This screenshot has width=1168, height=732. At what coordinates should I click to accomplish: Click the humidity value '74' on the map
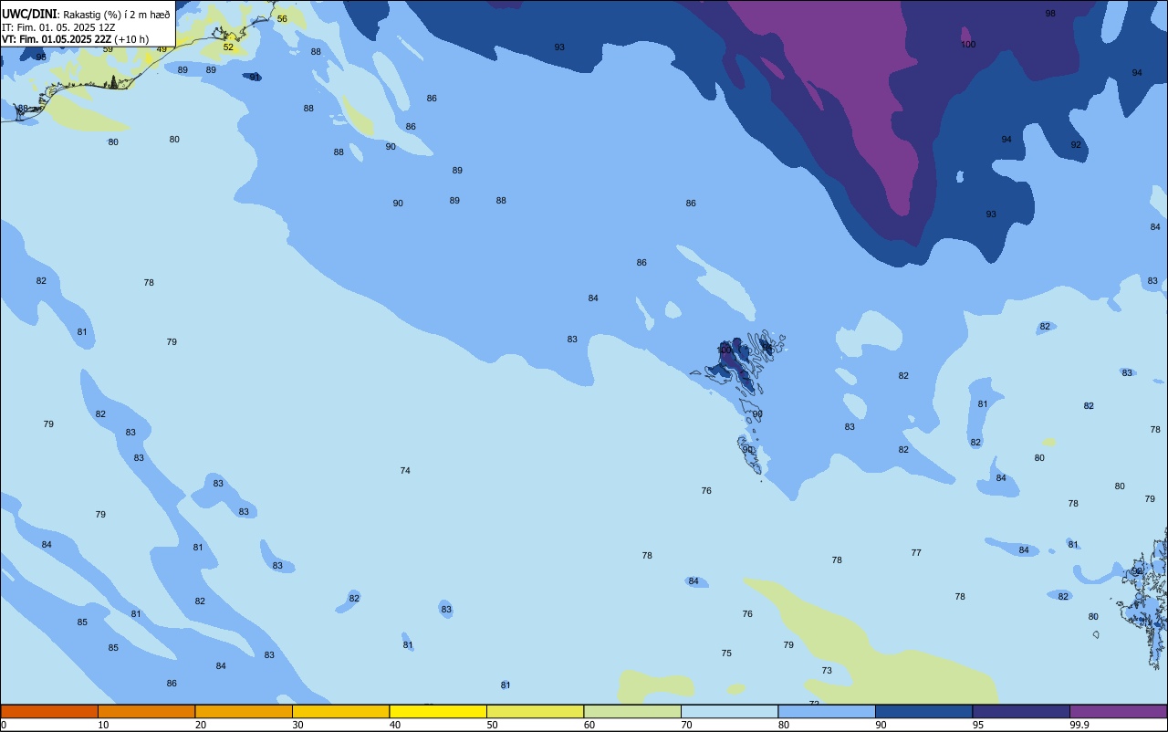point(405,471)
